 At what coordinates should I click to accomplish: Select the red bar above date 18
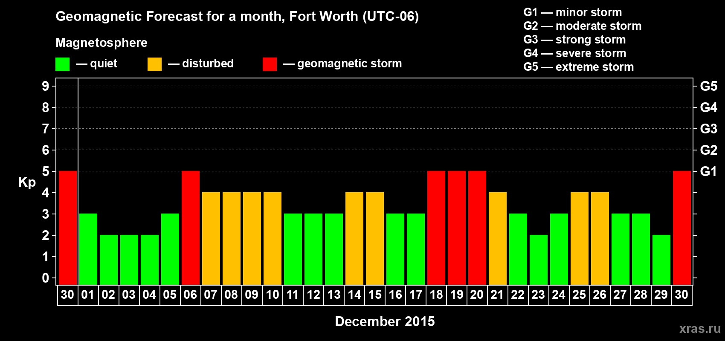pos(436,228)
